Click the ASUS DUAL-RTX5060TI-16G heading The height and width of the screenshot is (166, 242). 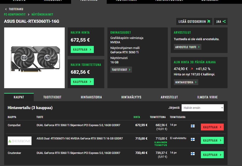tap(32, 21)
